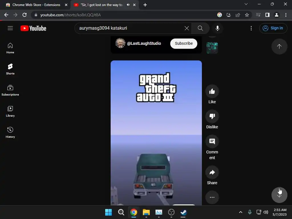Image resolution: width=292 pixels, height=219 pixels.
Task: Open the YouTube hamburger guide menu
Action: 10,28
